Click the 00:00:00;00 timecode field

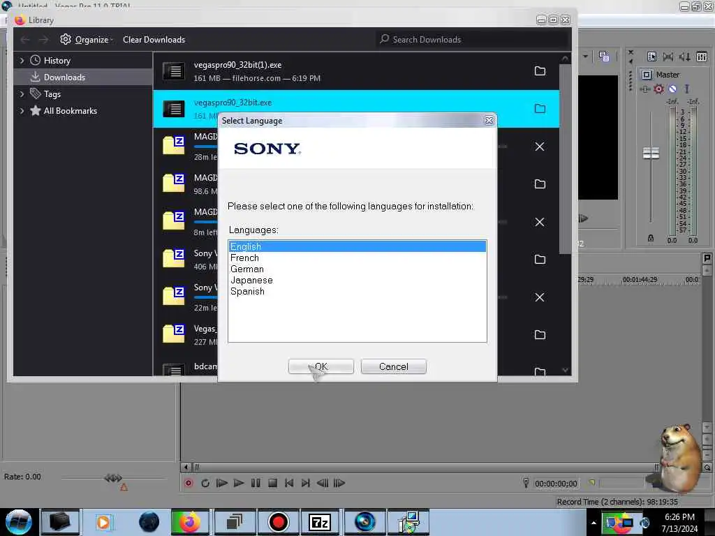coord(556,483)
